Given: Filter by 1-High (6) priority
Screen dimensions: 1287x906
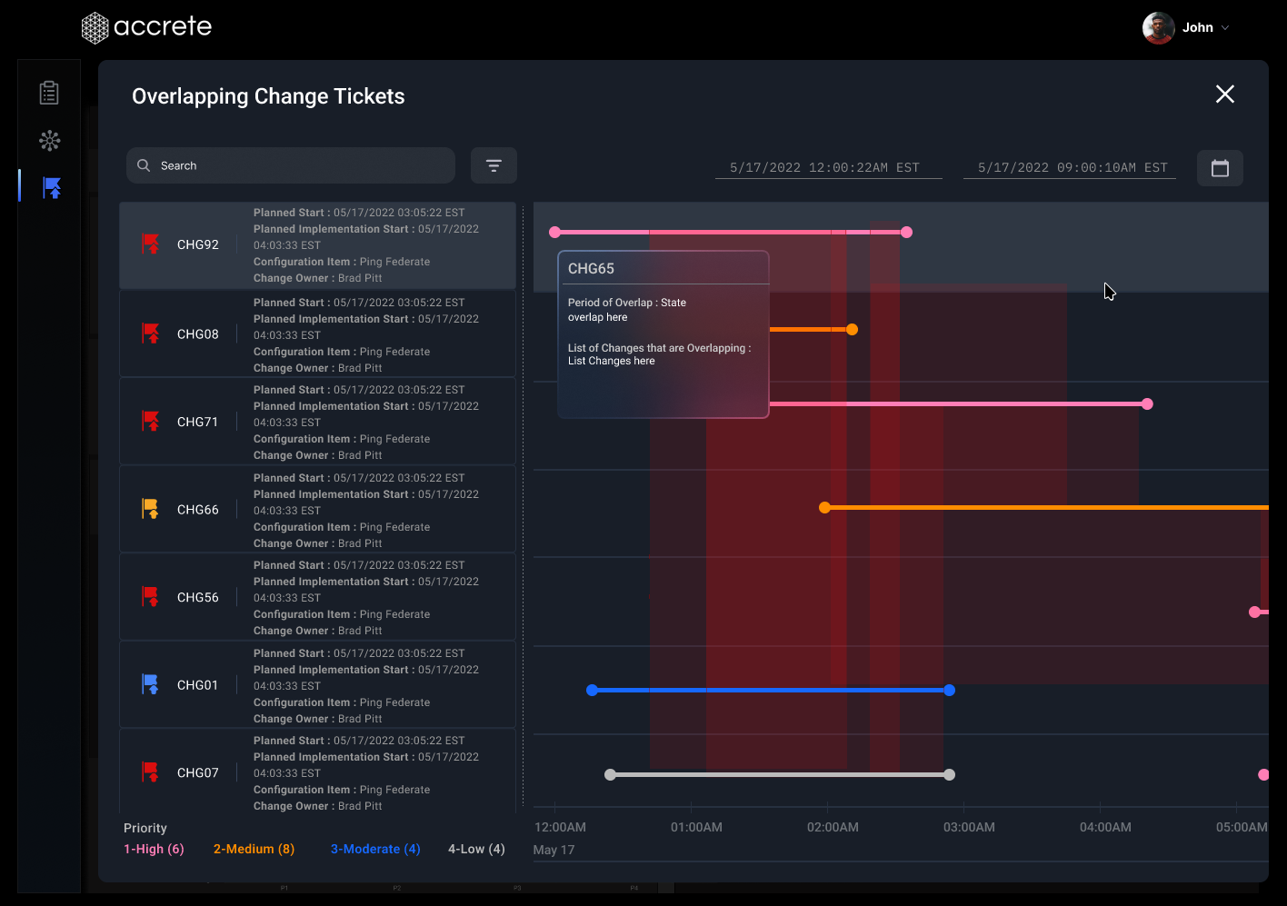Looking at the screenshot, I should pos(154,849).
